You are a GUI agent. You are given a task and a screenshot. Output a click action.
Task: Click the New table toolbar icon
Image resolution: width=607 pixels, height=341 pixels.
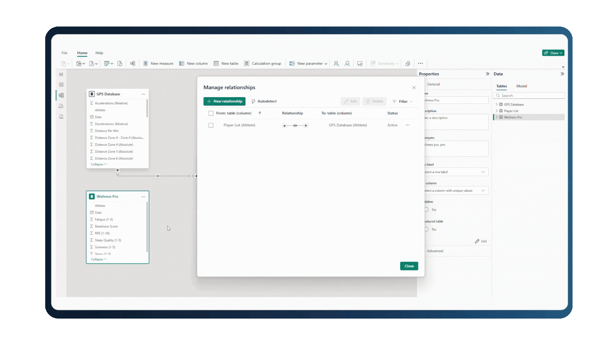[x=216, y=63]
